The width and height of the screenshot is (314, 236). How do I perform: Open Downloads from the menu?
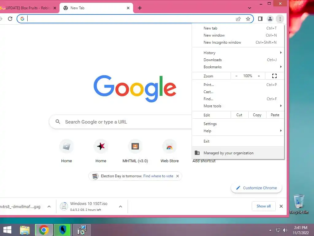pyautogui.click(x=238, y=60)
